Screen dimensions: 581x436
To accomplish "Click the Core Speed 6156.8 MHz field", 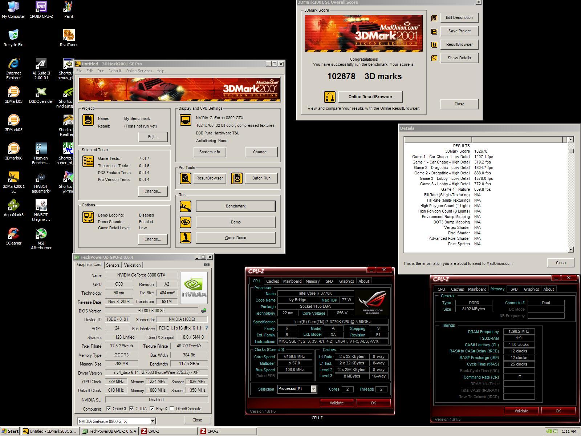I will (295, 357).
